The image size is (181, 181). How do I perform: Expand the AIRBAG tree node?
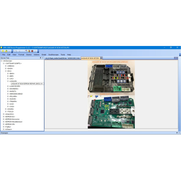point(6,66)
